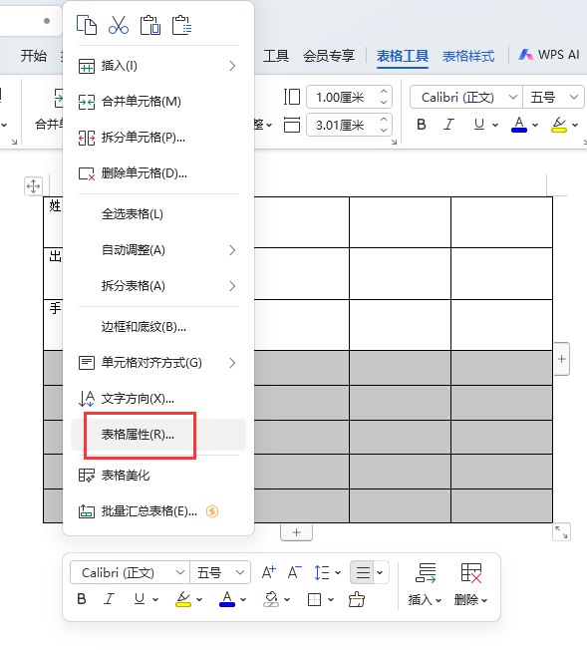Image resolution: width=587 pixels, height=650 pixels.
Task: Click the paste text-only icon
Action: coord(182,25)
